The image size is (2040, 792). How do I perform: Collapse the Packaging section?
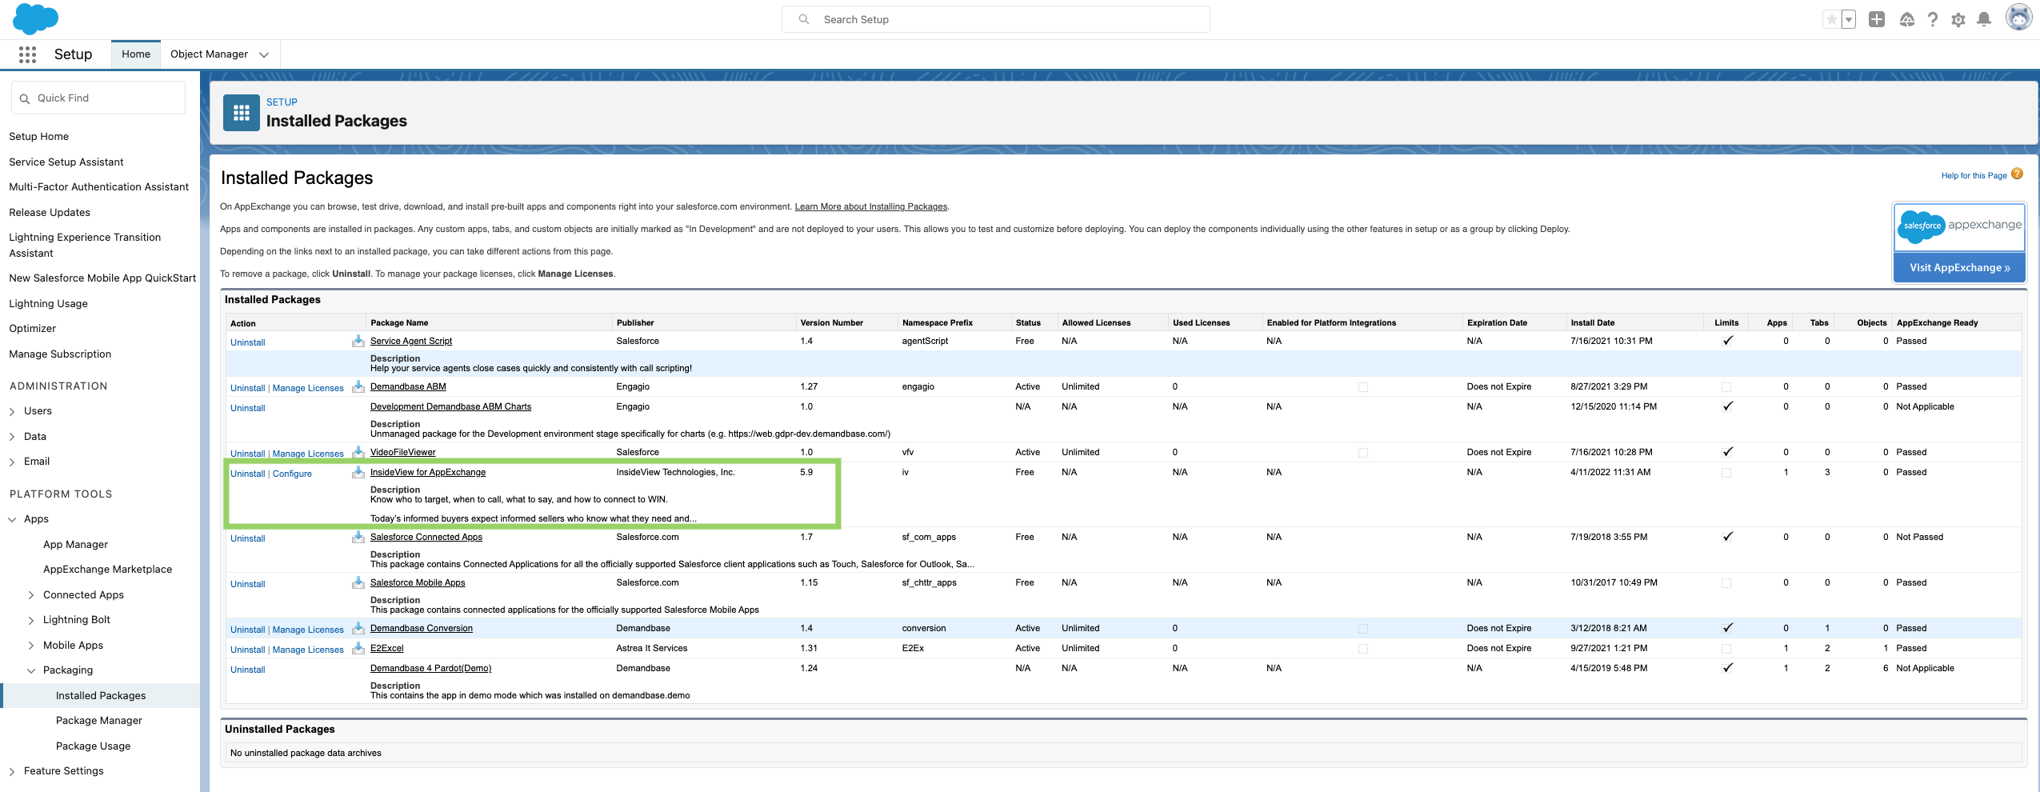31,670
